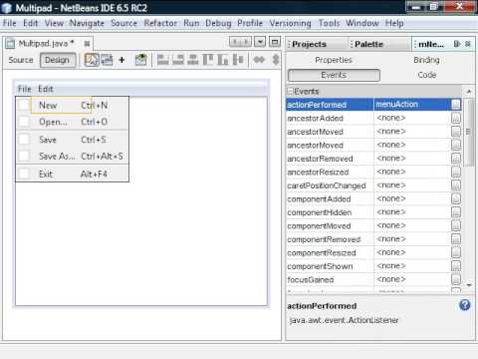
Task: Show the Code section button
Action: (x=427, y=75)
